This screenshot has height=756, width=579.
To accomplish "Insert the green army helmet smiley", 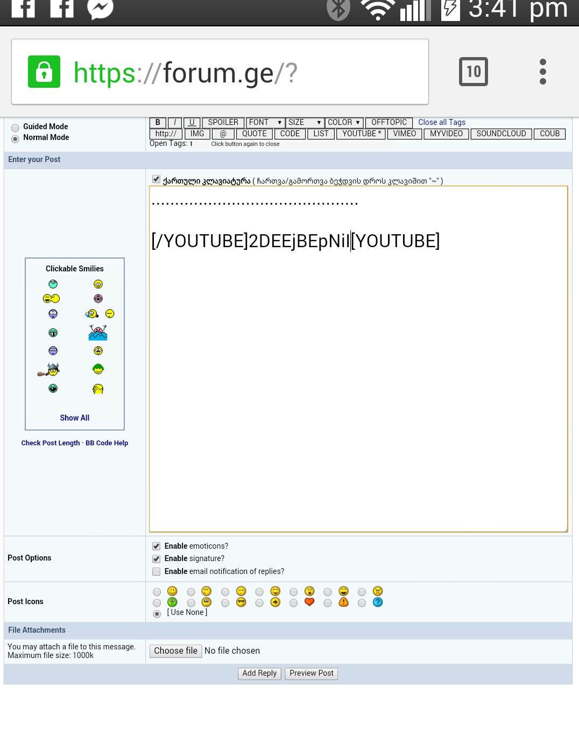I will [98, 369].
